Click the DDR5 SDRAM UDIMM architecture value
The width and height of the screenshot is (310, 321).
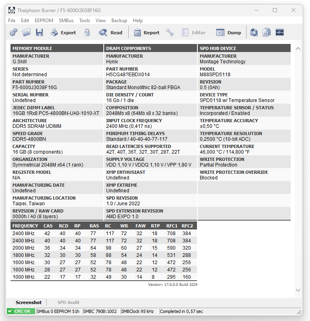[37, 126]
